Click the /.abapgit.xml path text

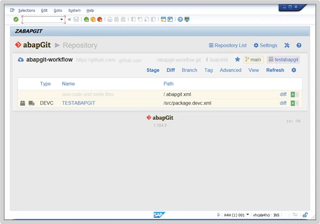177,94
